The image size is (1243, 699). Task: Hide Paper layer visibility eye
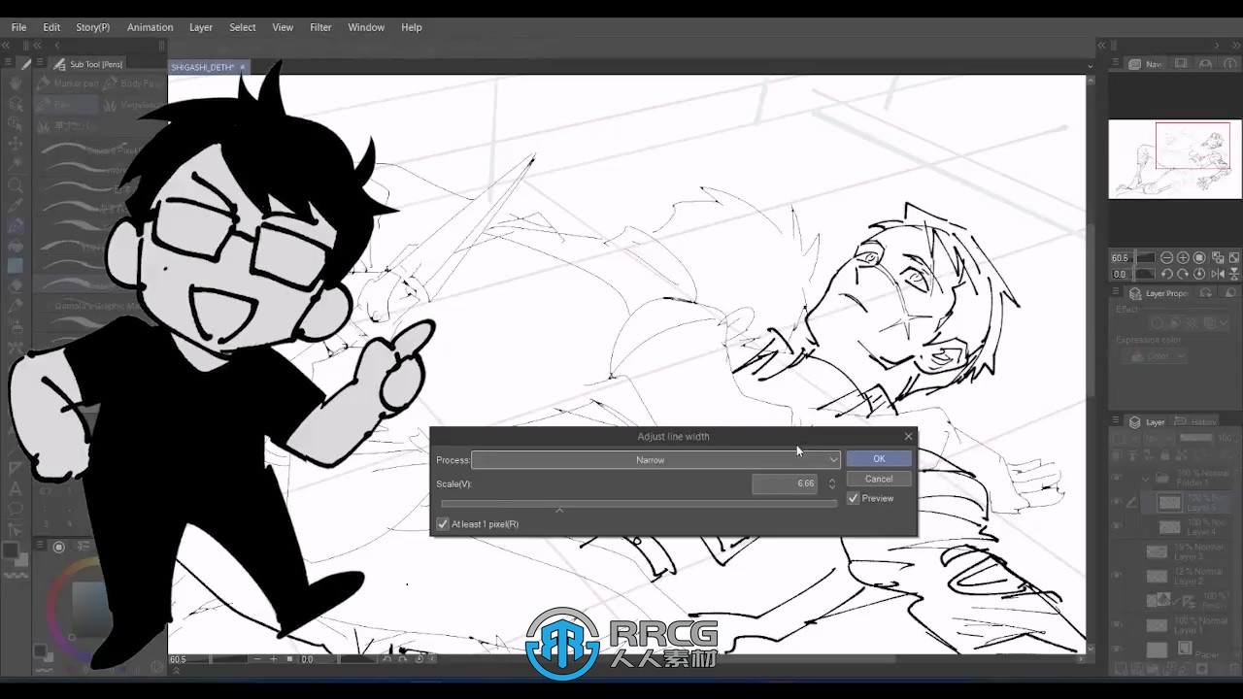pyautogui.click(x=1117, y=649)
